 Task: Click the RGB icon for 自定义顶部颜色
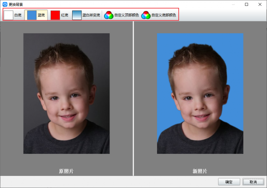point(109,15)
